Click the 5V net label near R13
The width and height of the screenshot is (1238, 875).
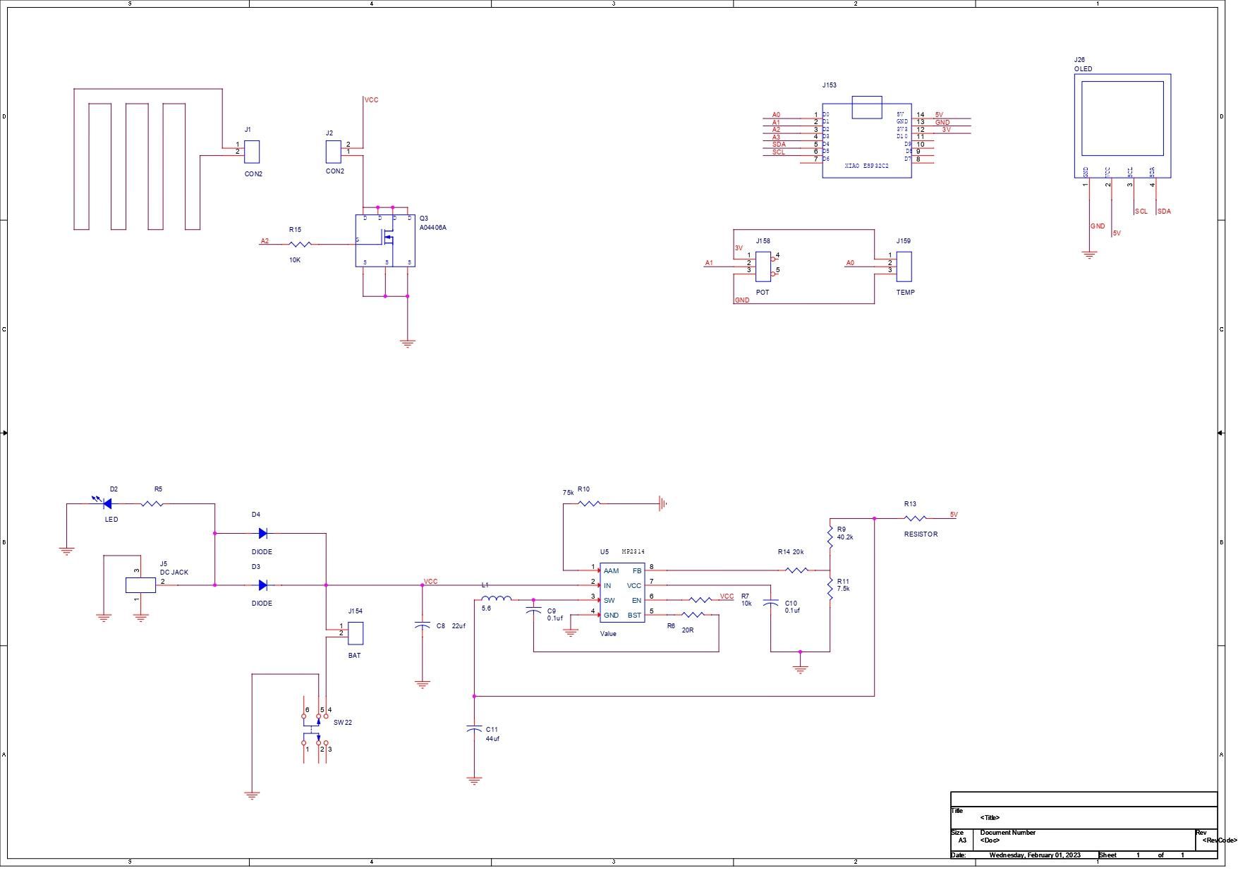(953, 515)
